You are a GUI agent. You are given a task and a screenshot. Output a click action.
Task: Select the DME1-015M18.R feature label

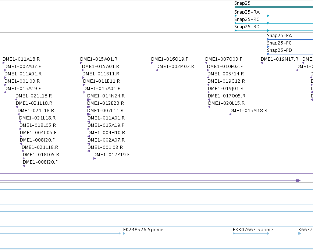(x=249, y=111)
